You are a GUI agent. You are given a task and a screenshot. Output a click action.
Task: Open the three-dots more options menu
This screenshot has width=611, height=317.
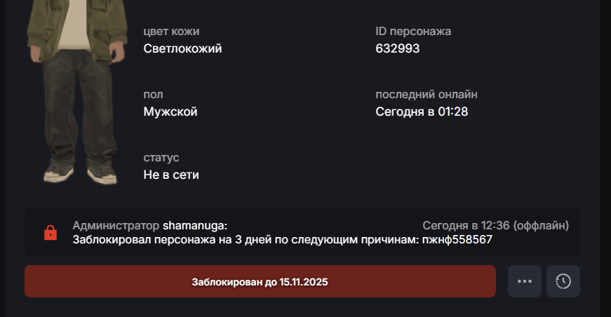525,281
